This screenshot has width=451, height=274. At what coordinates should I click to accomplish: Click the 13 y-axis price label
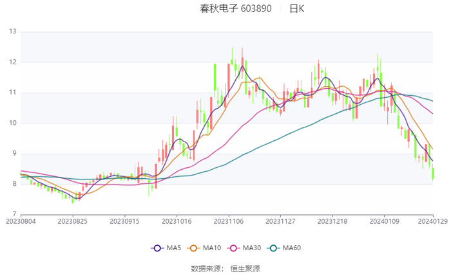click(13, 32)
